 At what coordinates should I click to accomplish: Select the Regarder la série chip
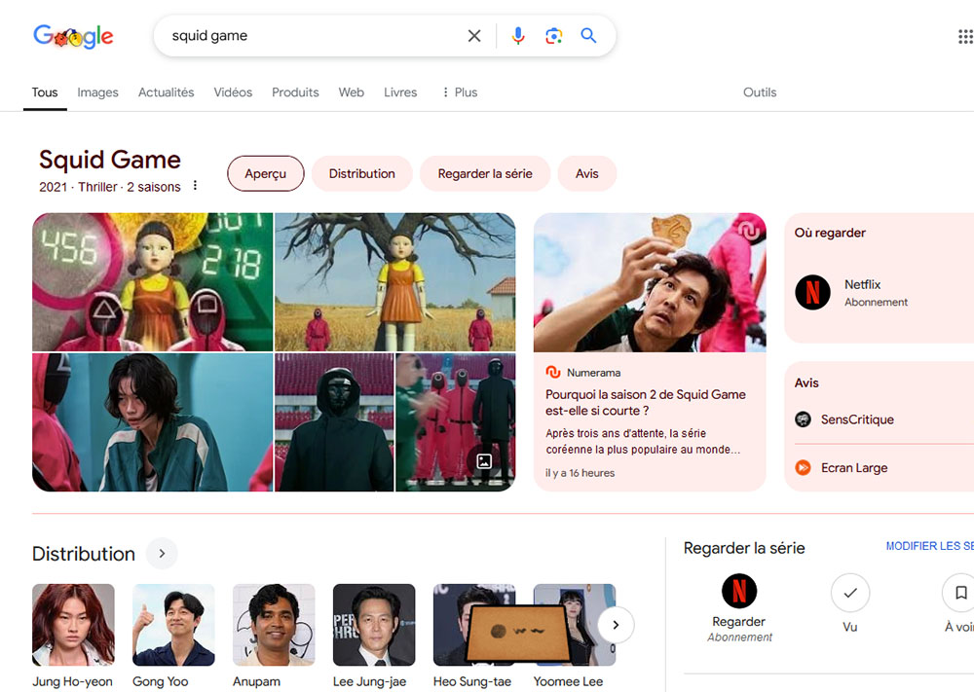click(485, 174)
